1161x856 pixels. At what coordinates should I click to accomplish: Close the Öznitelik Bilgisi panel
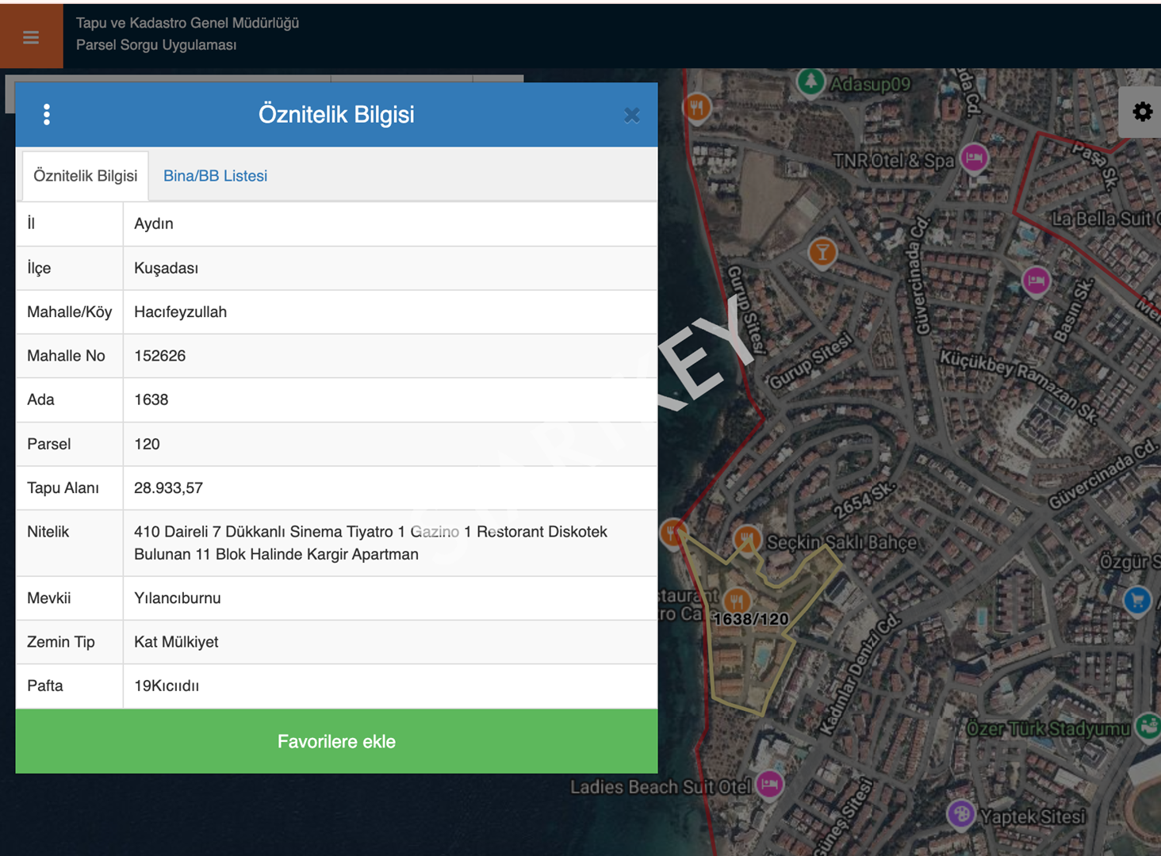631,116
